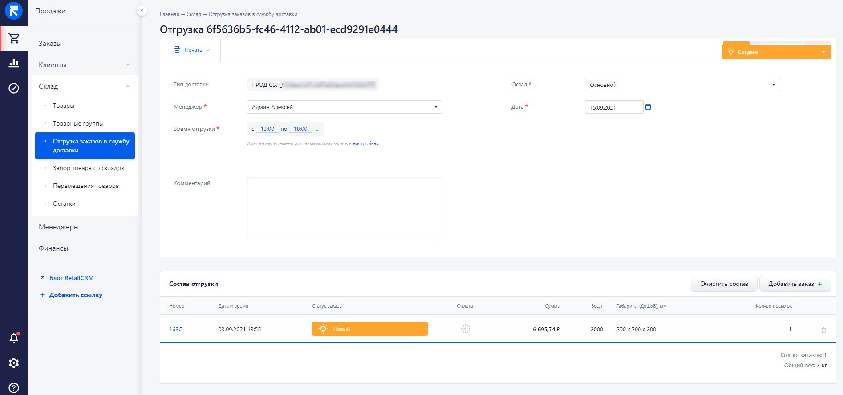Viewport: 843px width, 395px height.
Task: Click the dimensions 200 x 200 x 200
Action: click(x=636, y=329)
